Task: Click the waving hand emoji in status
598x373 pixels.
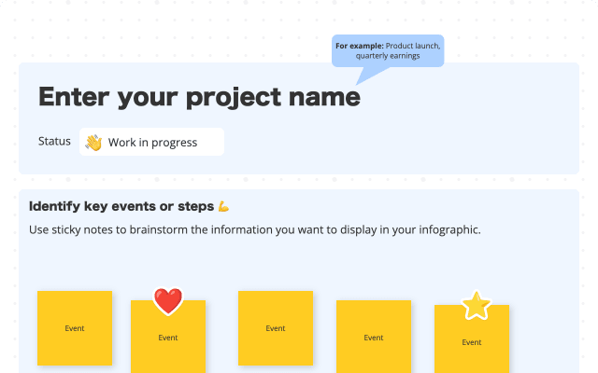Action: coord(93,143)
